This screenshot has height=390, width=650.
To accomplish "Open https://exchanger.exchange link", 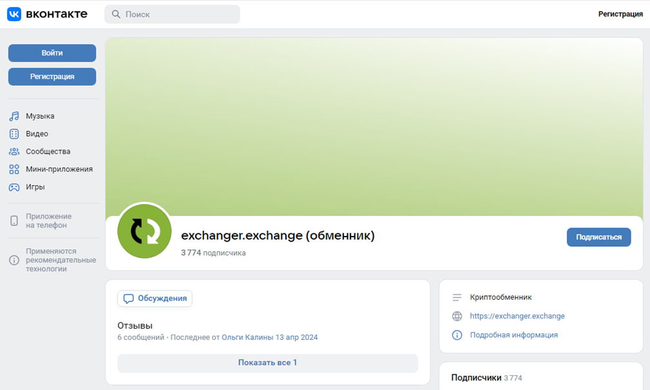I will [x=517, y=316].
